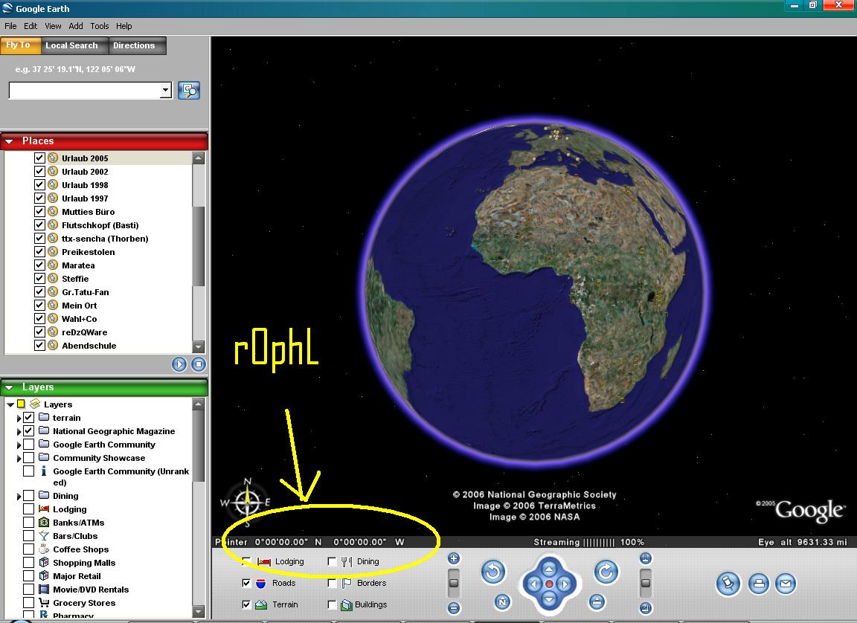
Task: Open the Fly To address dropdown
Action: (x=165, y=91)
